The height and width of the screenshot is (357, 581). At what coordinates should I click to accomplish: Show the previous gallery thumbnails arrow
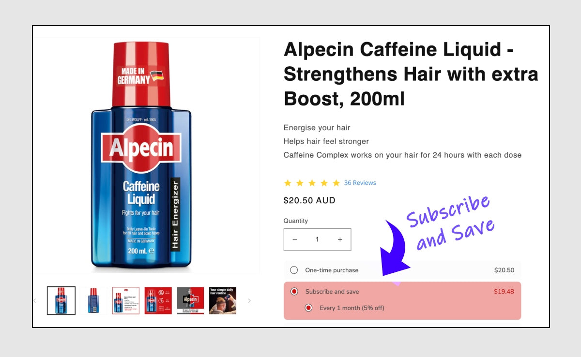coord(34,301)
